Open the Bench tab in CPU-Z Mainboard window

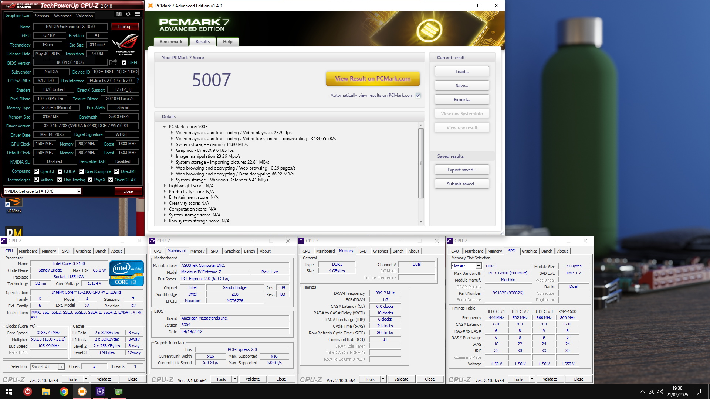coord(249,251)
